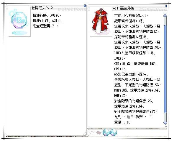The width and height of the screenshot is (174, 144).
Task: Click the line 對全階級的物理傷害再+1%。
Action: 136,112
